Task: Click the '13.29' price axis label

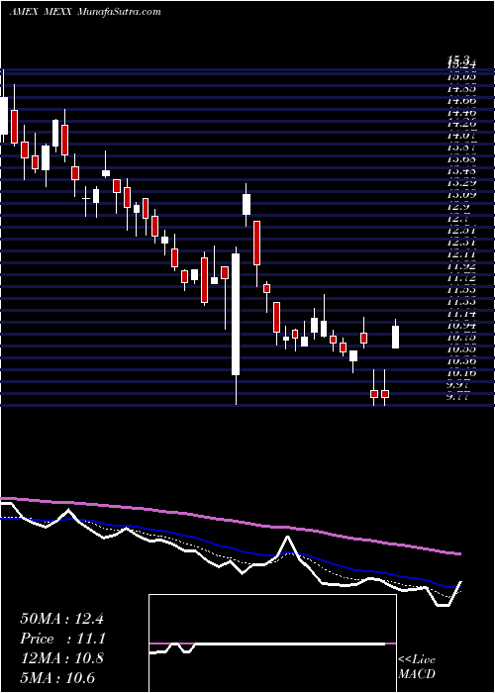Action: (461, 182)
